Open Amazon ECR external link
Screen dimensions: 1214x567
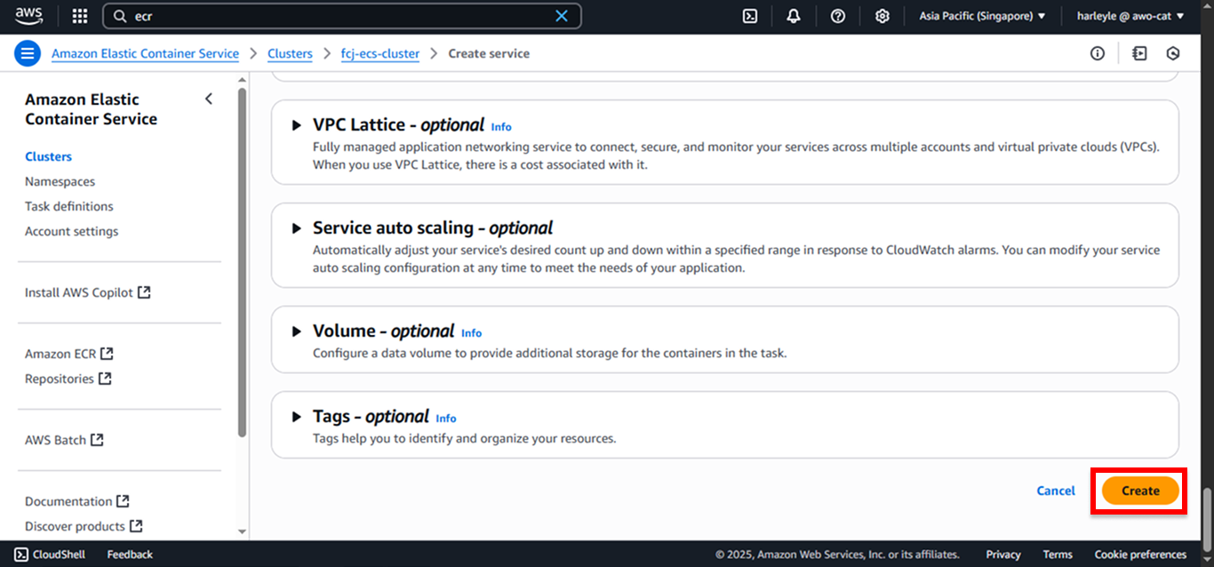pyautogui.click(x=68, y=354)
